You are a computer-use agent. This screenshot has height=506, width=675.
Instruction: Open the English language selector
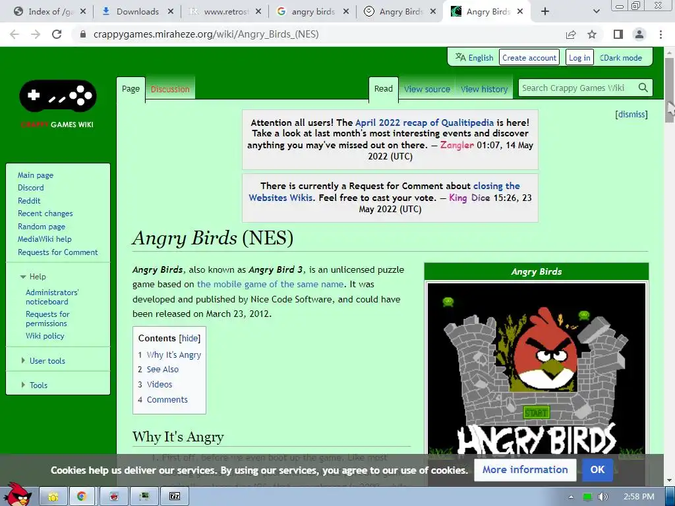pos(475,58)
